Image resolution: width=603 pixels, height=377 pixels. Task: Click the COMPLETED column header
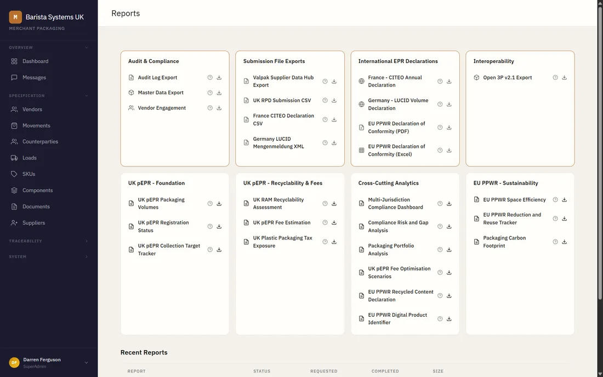(385, 371)
